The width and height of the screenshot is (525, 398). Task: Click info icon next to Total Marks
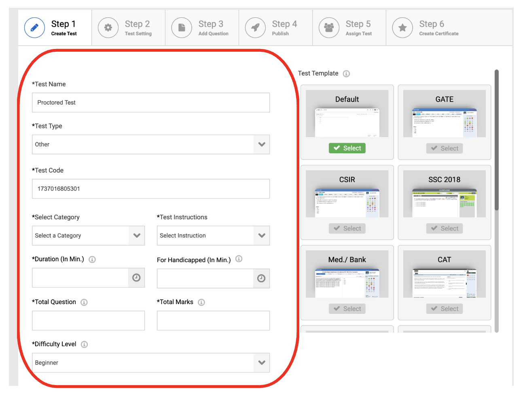(x=201, y=302)
